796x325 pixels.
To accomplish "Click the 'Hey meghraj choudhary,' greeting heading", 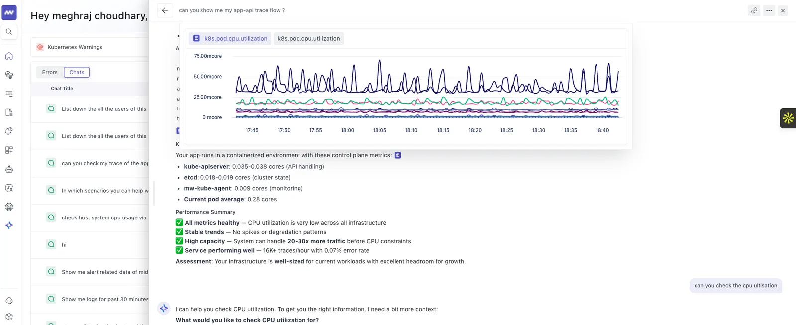I will (x=89, y=16).
